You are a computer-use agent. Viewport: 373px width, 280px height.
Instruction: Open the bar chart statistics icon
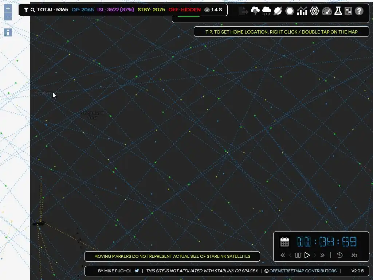click(x=302, y=11)
